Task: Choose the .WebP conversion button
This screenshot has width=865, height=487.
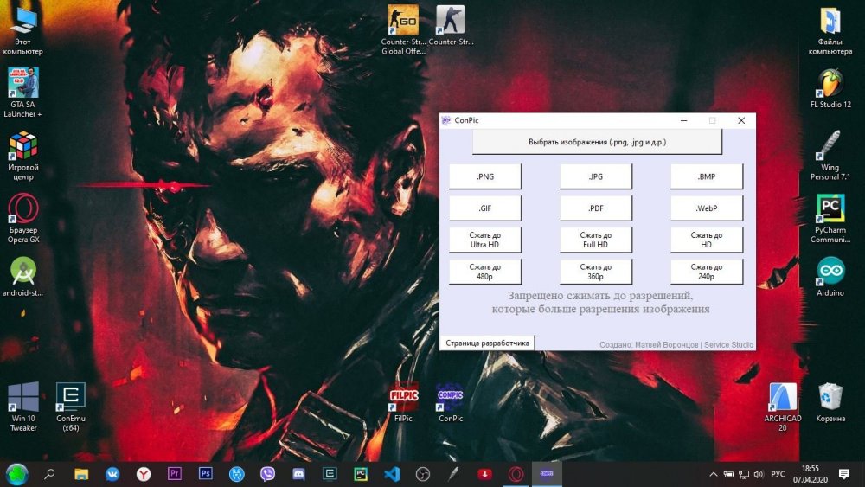Action: tap(707, 208)
